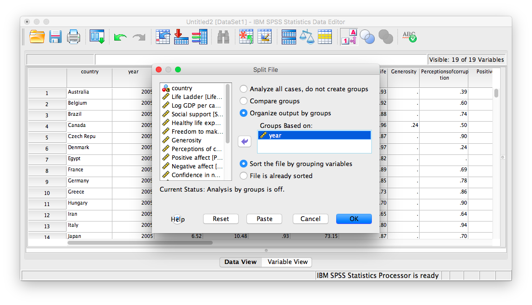This screenshot has width=532, height=305.
Task: Open Weight Cases with the scales icon
Action: [307, 37]
